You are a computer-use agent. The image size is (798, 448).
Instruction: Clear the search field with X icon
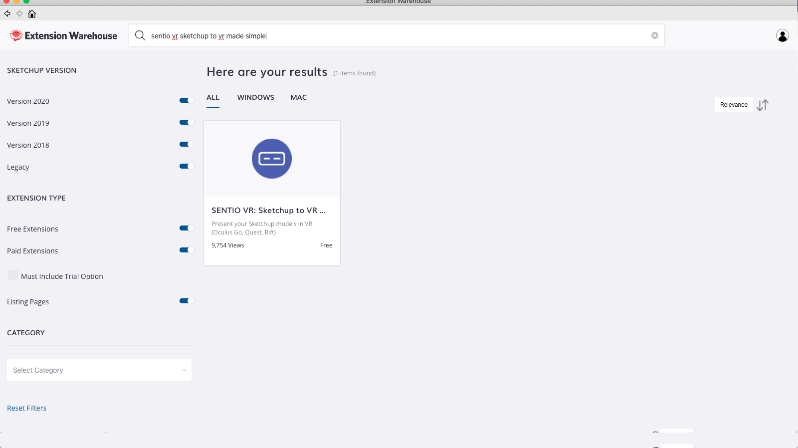click(655, 35)
